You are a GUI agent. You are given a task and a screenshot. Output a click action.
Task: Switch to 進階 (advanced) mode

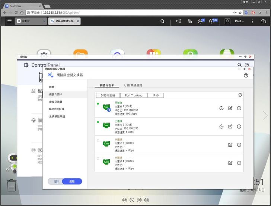72,182
